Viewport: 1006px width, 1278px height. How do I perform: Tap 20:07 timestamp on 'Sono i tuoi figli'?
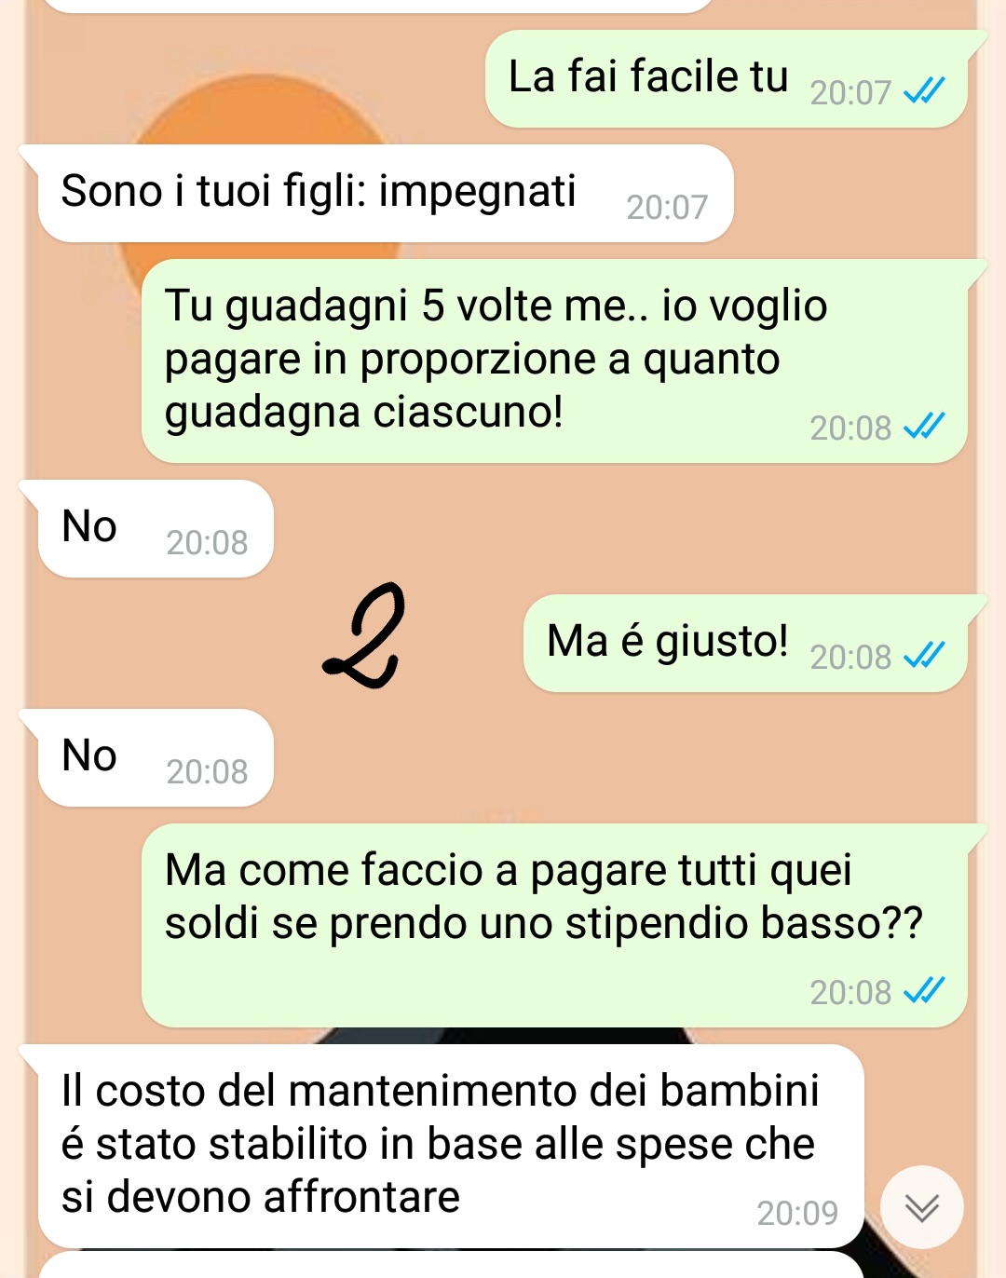click(667, 207)
